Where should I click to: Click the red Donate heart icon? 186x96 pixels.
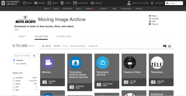tap(94, 9)
